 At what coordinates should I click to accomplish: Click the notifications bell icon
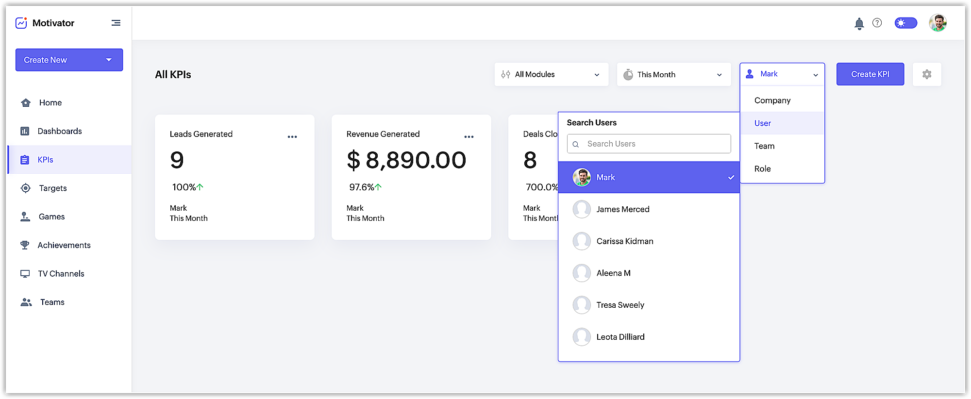[859, 23]
